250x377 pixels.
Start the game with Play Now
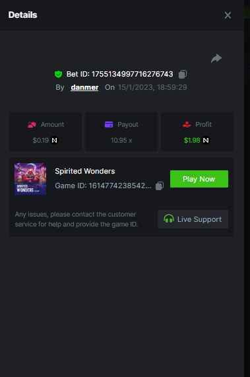pyautogui.click(x=199, y=179)
